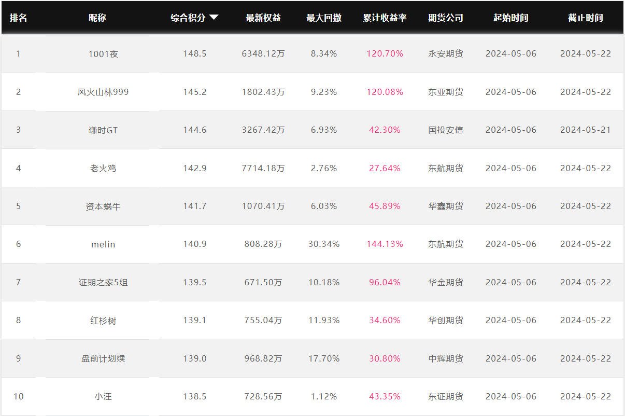625x416 pixels.
Task: Select equity 808.28万
Action: (x=263, y=244)
